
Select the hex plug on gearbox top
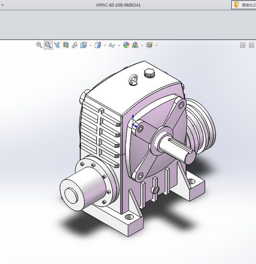(x=149, y=73)
